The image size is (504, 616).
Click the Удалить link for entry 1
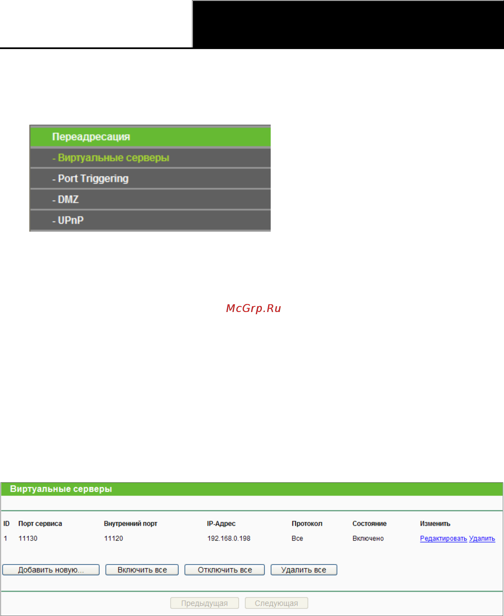click(x=482, y=538)
